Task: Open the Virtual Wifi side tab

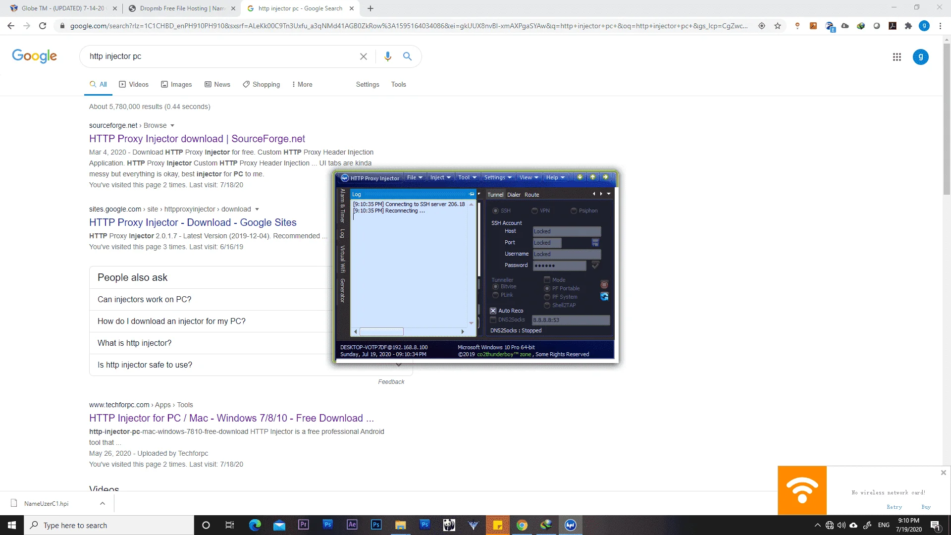Action: (x=342, y=259)
